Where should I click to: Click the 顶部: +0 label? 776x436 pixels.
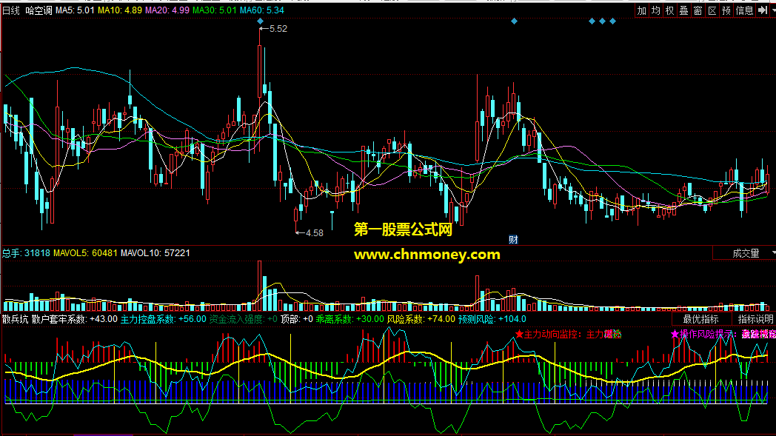click(297, 319)
